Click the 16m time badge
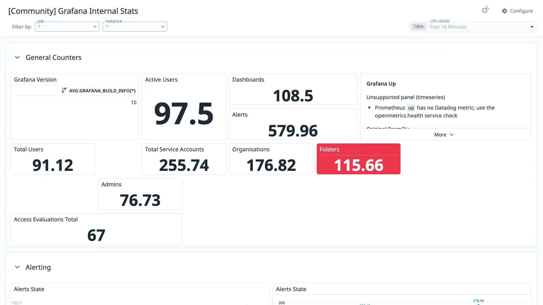 pyautogui.click(x=418, y=27)
